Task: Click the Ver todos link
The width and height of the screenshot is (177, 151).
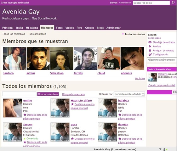Action: pyautogui.click(x=140, y=78)
